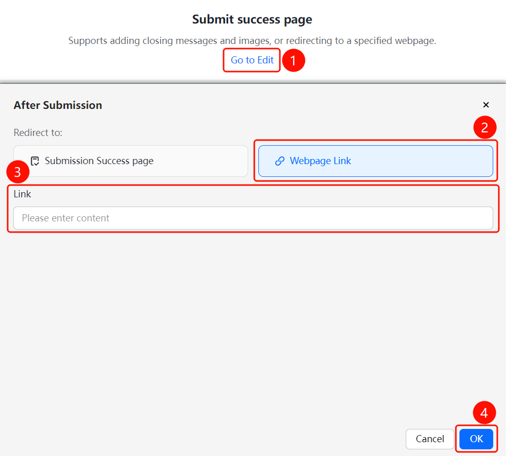
Task: Click the "Supports adding closing messages" description
Action: pos(252,40)
